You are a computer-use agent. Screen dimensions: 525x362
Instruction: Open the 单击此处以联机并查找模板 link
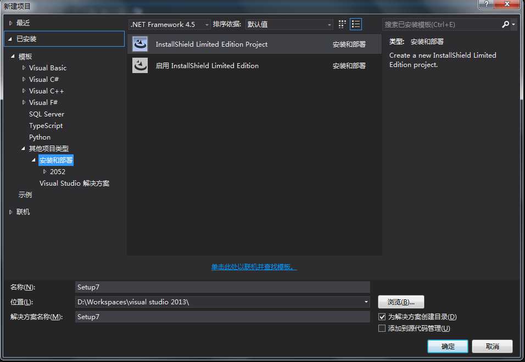point(254,266)
